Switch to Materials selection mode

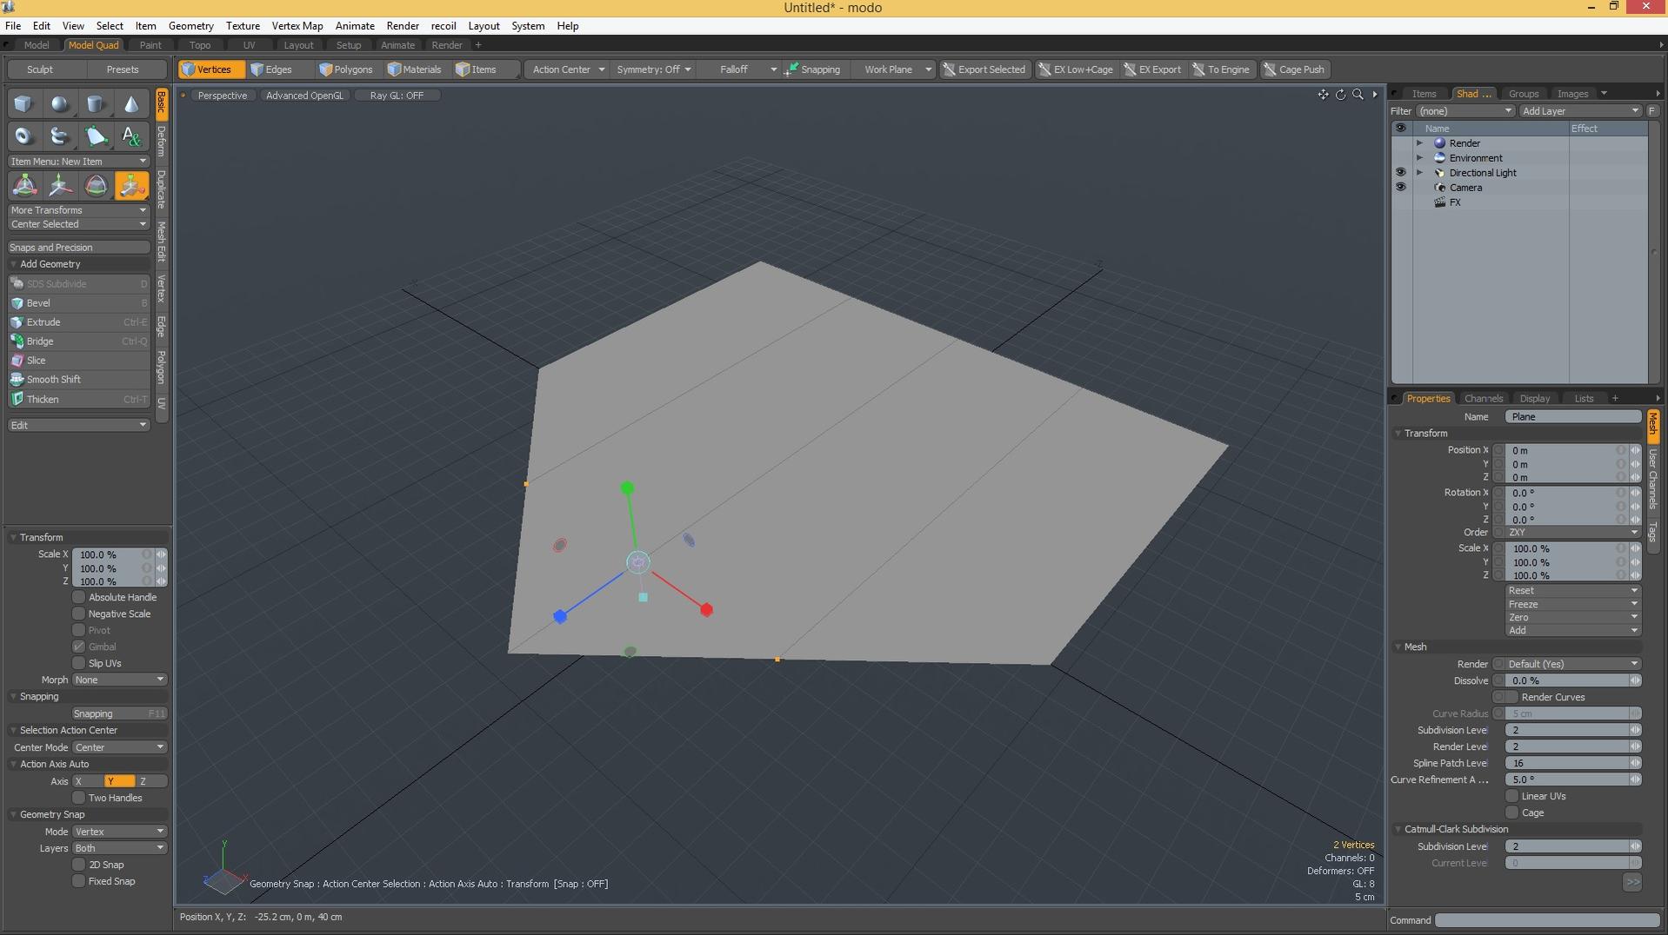click(x=416, y=69)
